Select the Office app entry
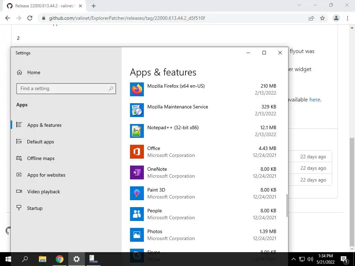This screenshot has height=266, width=355. (203, 152)
